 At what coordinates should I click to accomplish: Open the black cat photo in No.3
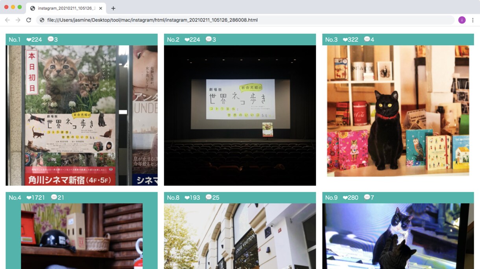coord(398,111)
